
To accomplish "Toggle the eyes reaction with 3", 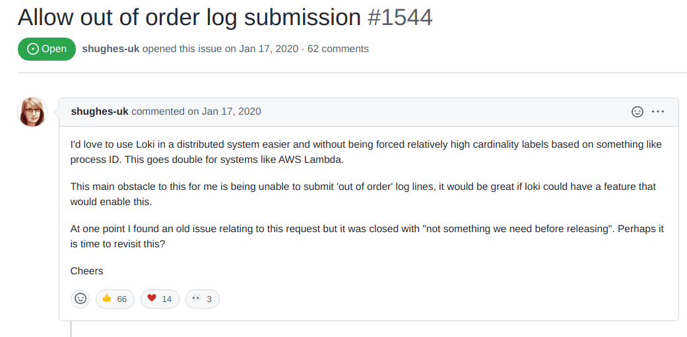I will click(x=202, y=299).
